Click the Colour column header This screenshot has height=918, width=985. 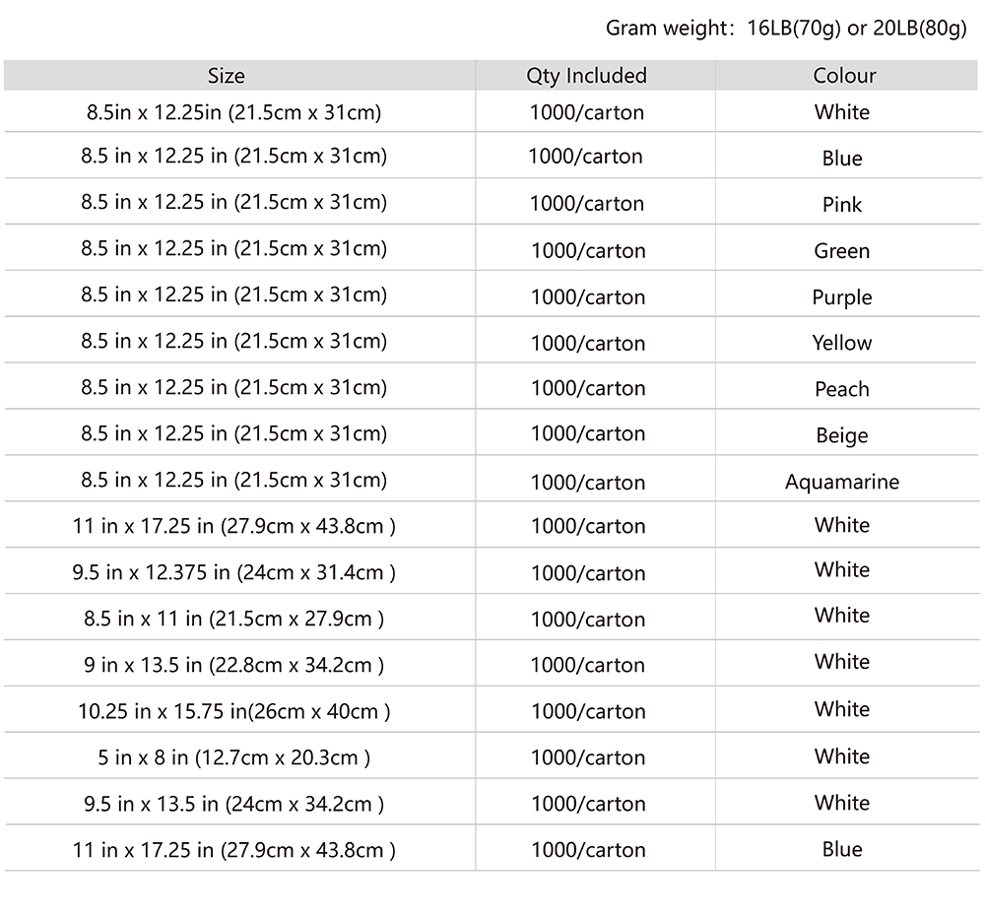coord(844,76)
